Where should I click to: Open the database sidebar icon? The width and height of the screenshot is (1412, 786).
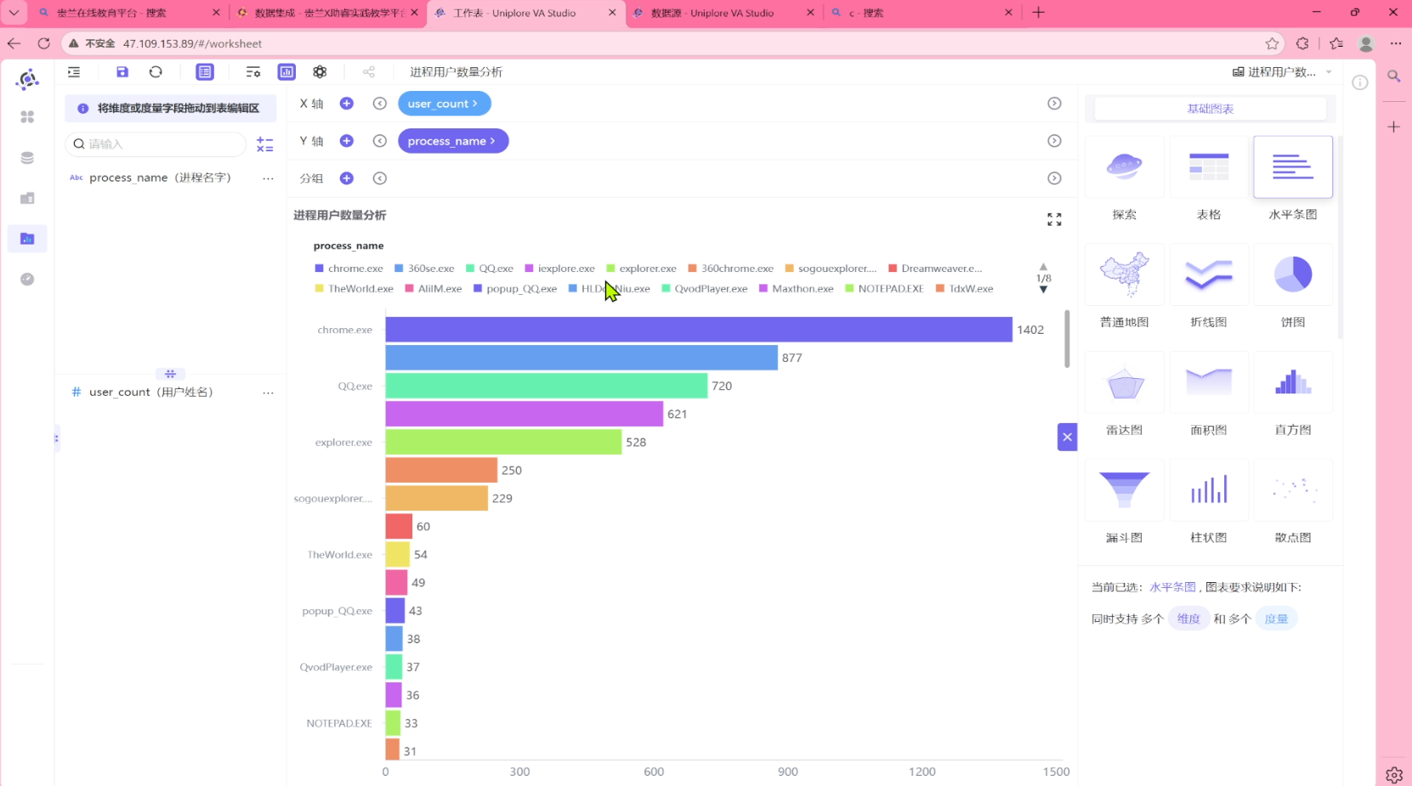coord(27,158)
